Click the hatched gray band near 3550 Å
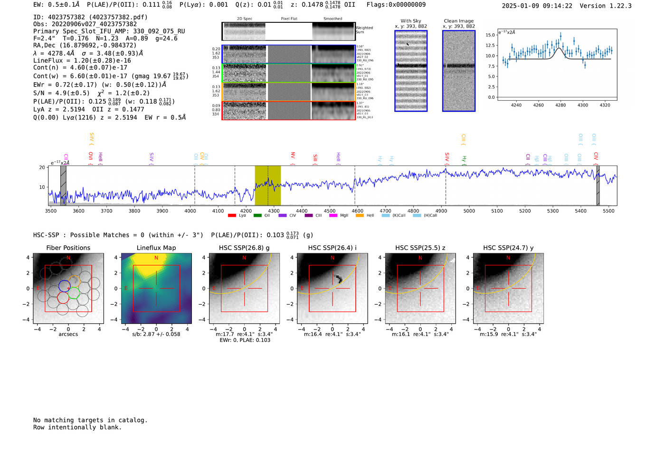The height and width of the screenshot is (453, 665). (63, 185)
